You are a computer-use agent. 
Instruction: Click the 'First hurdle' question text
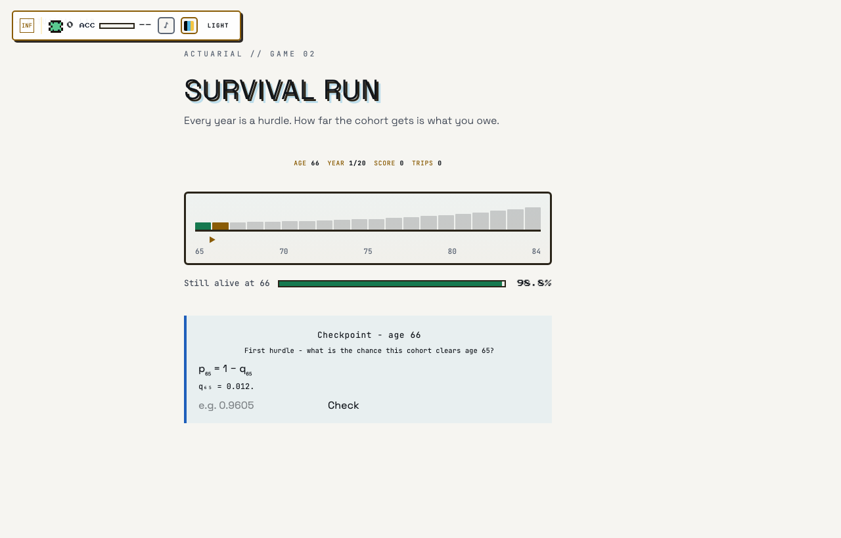click(x=369, y=351)
